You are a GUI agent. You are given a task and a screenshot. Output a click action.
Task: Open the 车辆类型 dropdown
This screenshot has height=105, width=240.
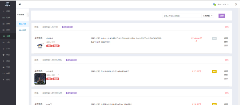(x=208, y=16)
